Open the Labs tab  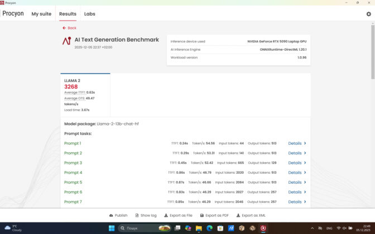click(x=90, y=14)
